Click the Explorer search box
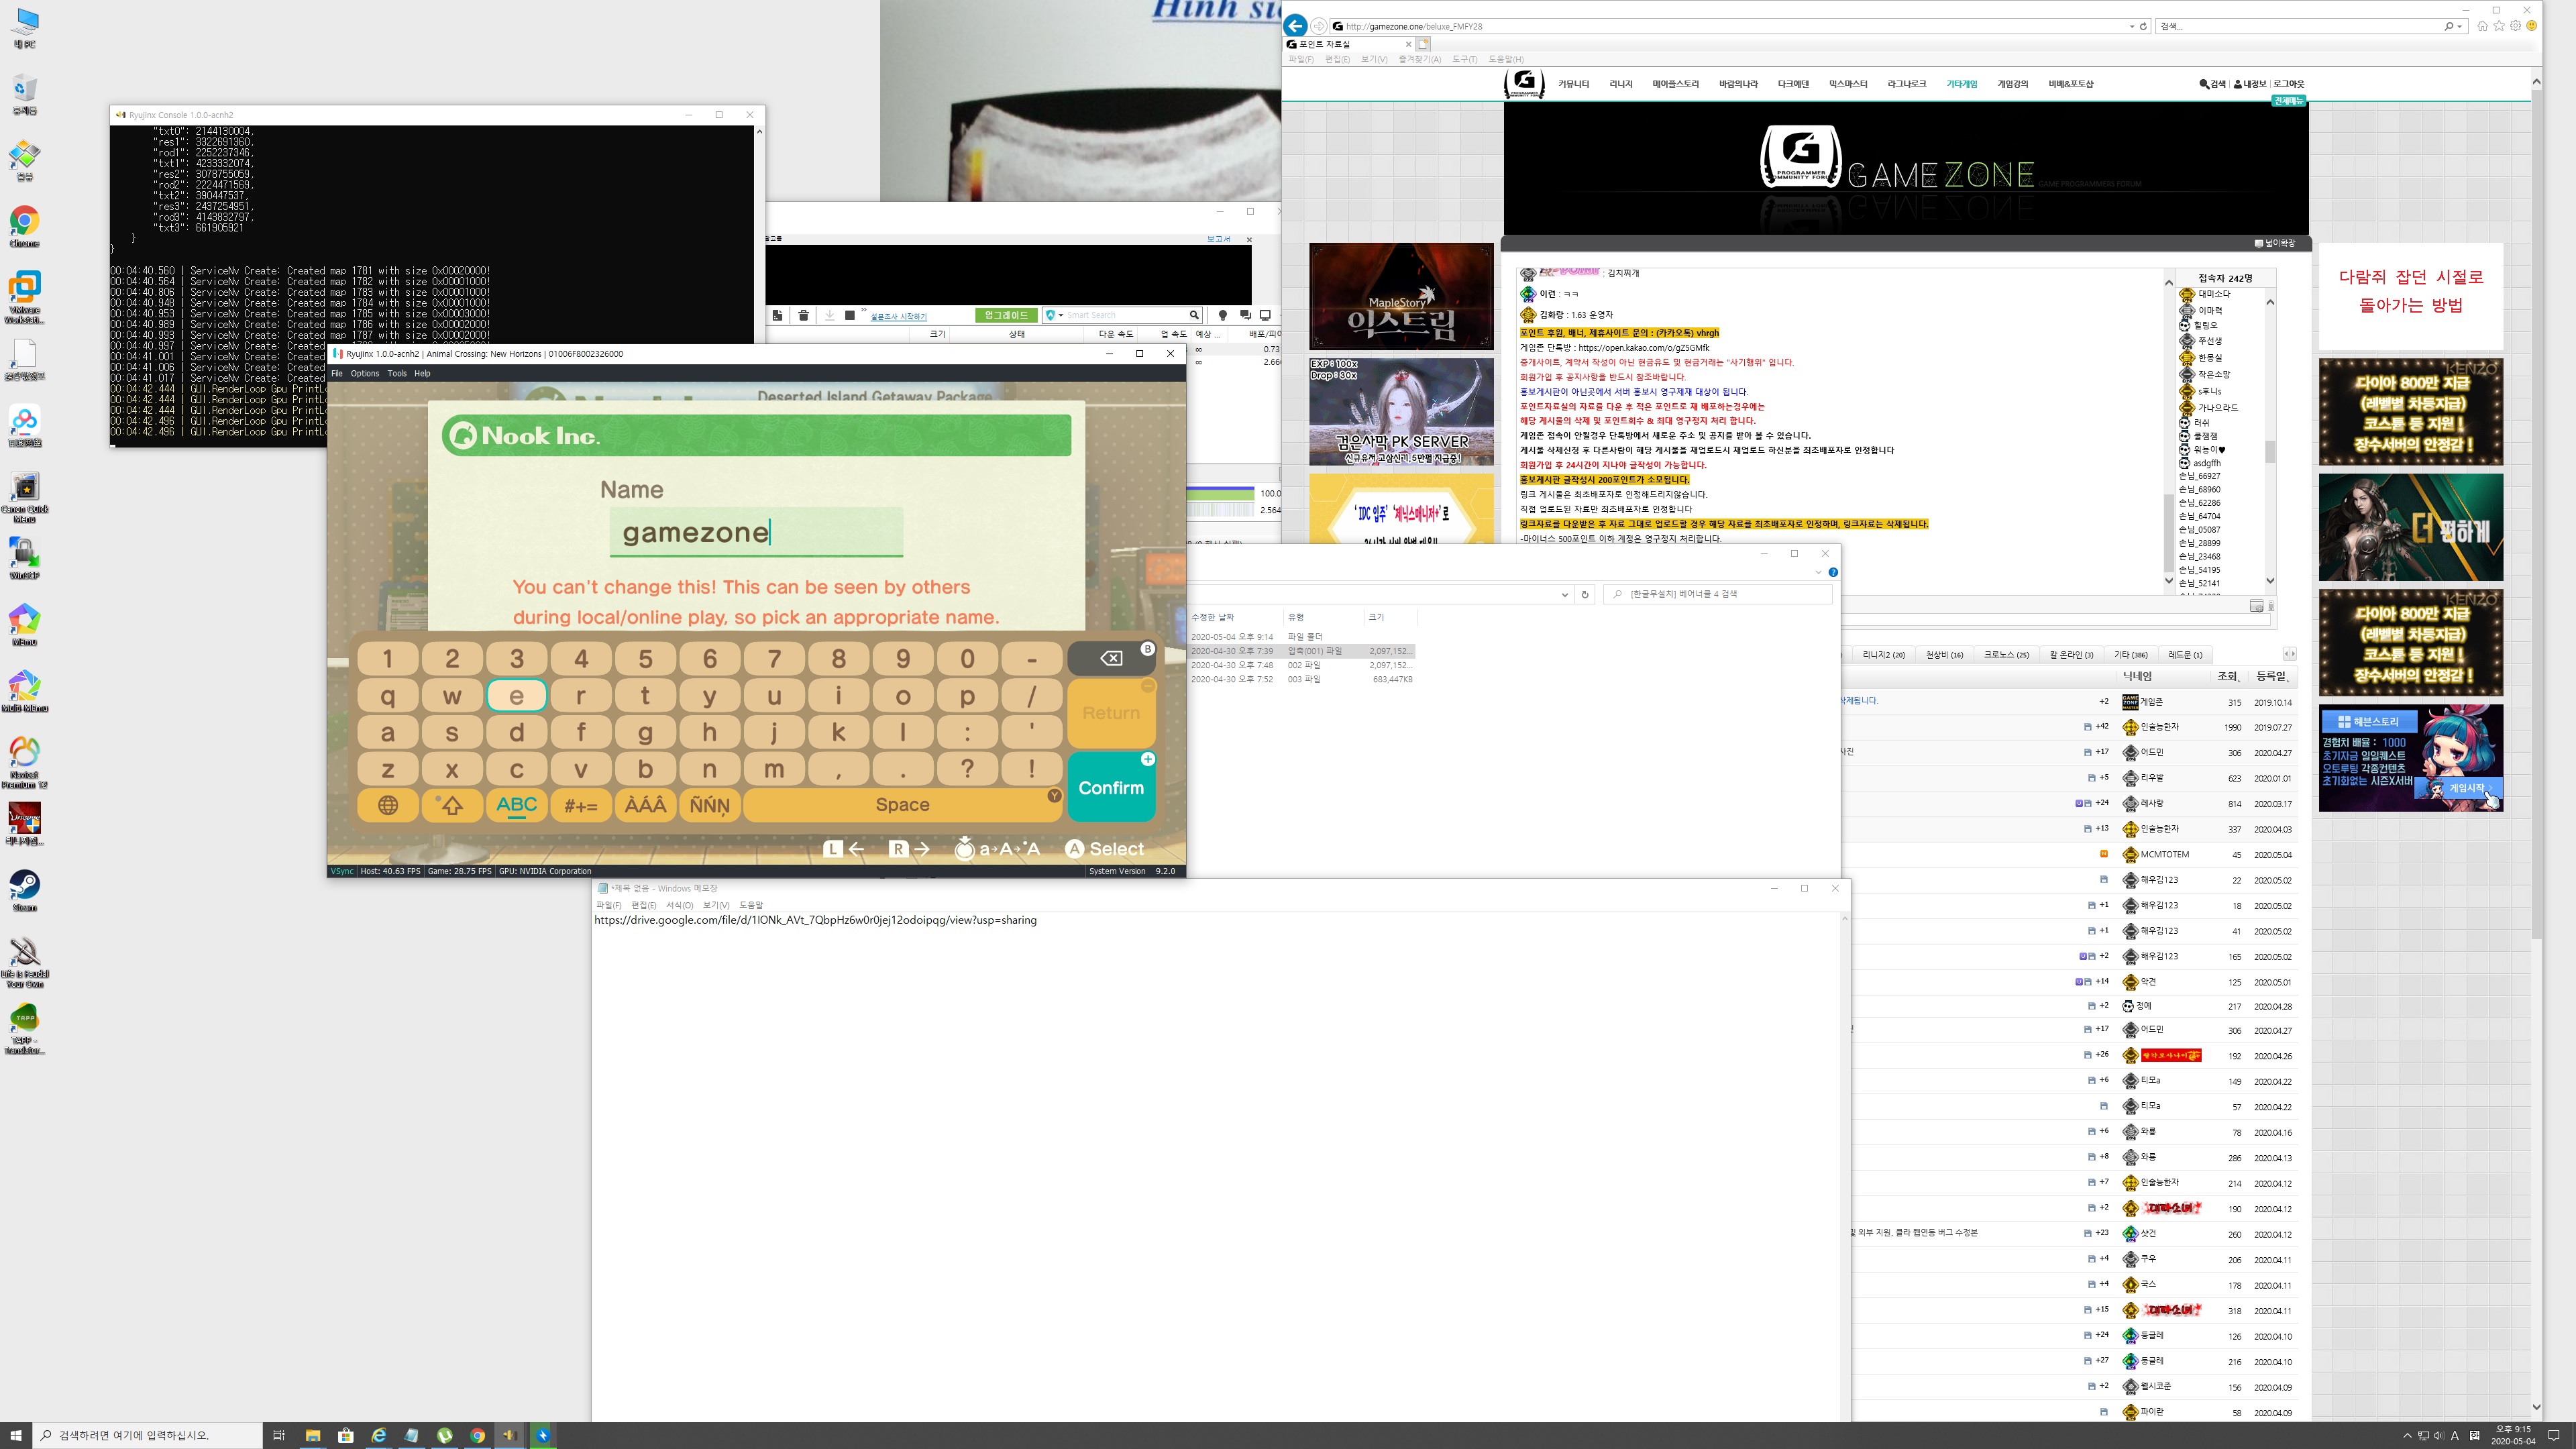The width and height of the screenshot is (2576, 1449). [x=1718, y=594]
